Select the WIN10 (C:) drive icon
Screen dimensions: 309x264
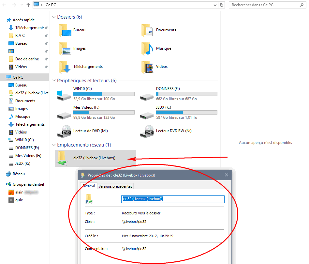point(64,95)
